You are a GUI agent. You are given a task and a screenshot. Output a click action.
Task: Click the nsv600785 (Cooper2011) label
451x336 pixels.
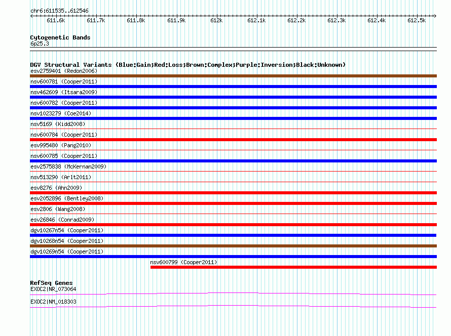pos(64,156)
